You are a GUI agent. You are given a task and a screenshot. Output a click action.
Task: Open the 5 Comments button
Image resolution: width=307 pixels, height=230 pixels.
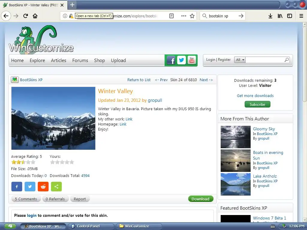[26, 199]
